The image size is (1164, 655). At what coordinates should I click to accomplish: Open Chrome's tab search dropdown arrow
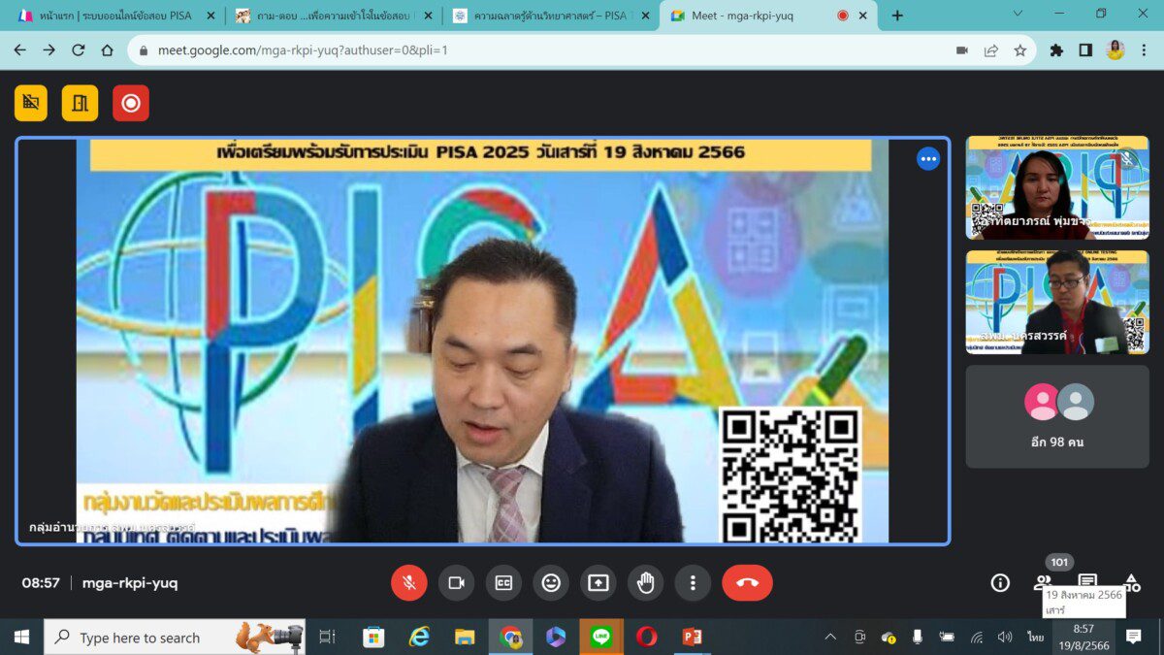1018,14
